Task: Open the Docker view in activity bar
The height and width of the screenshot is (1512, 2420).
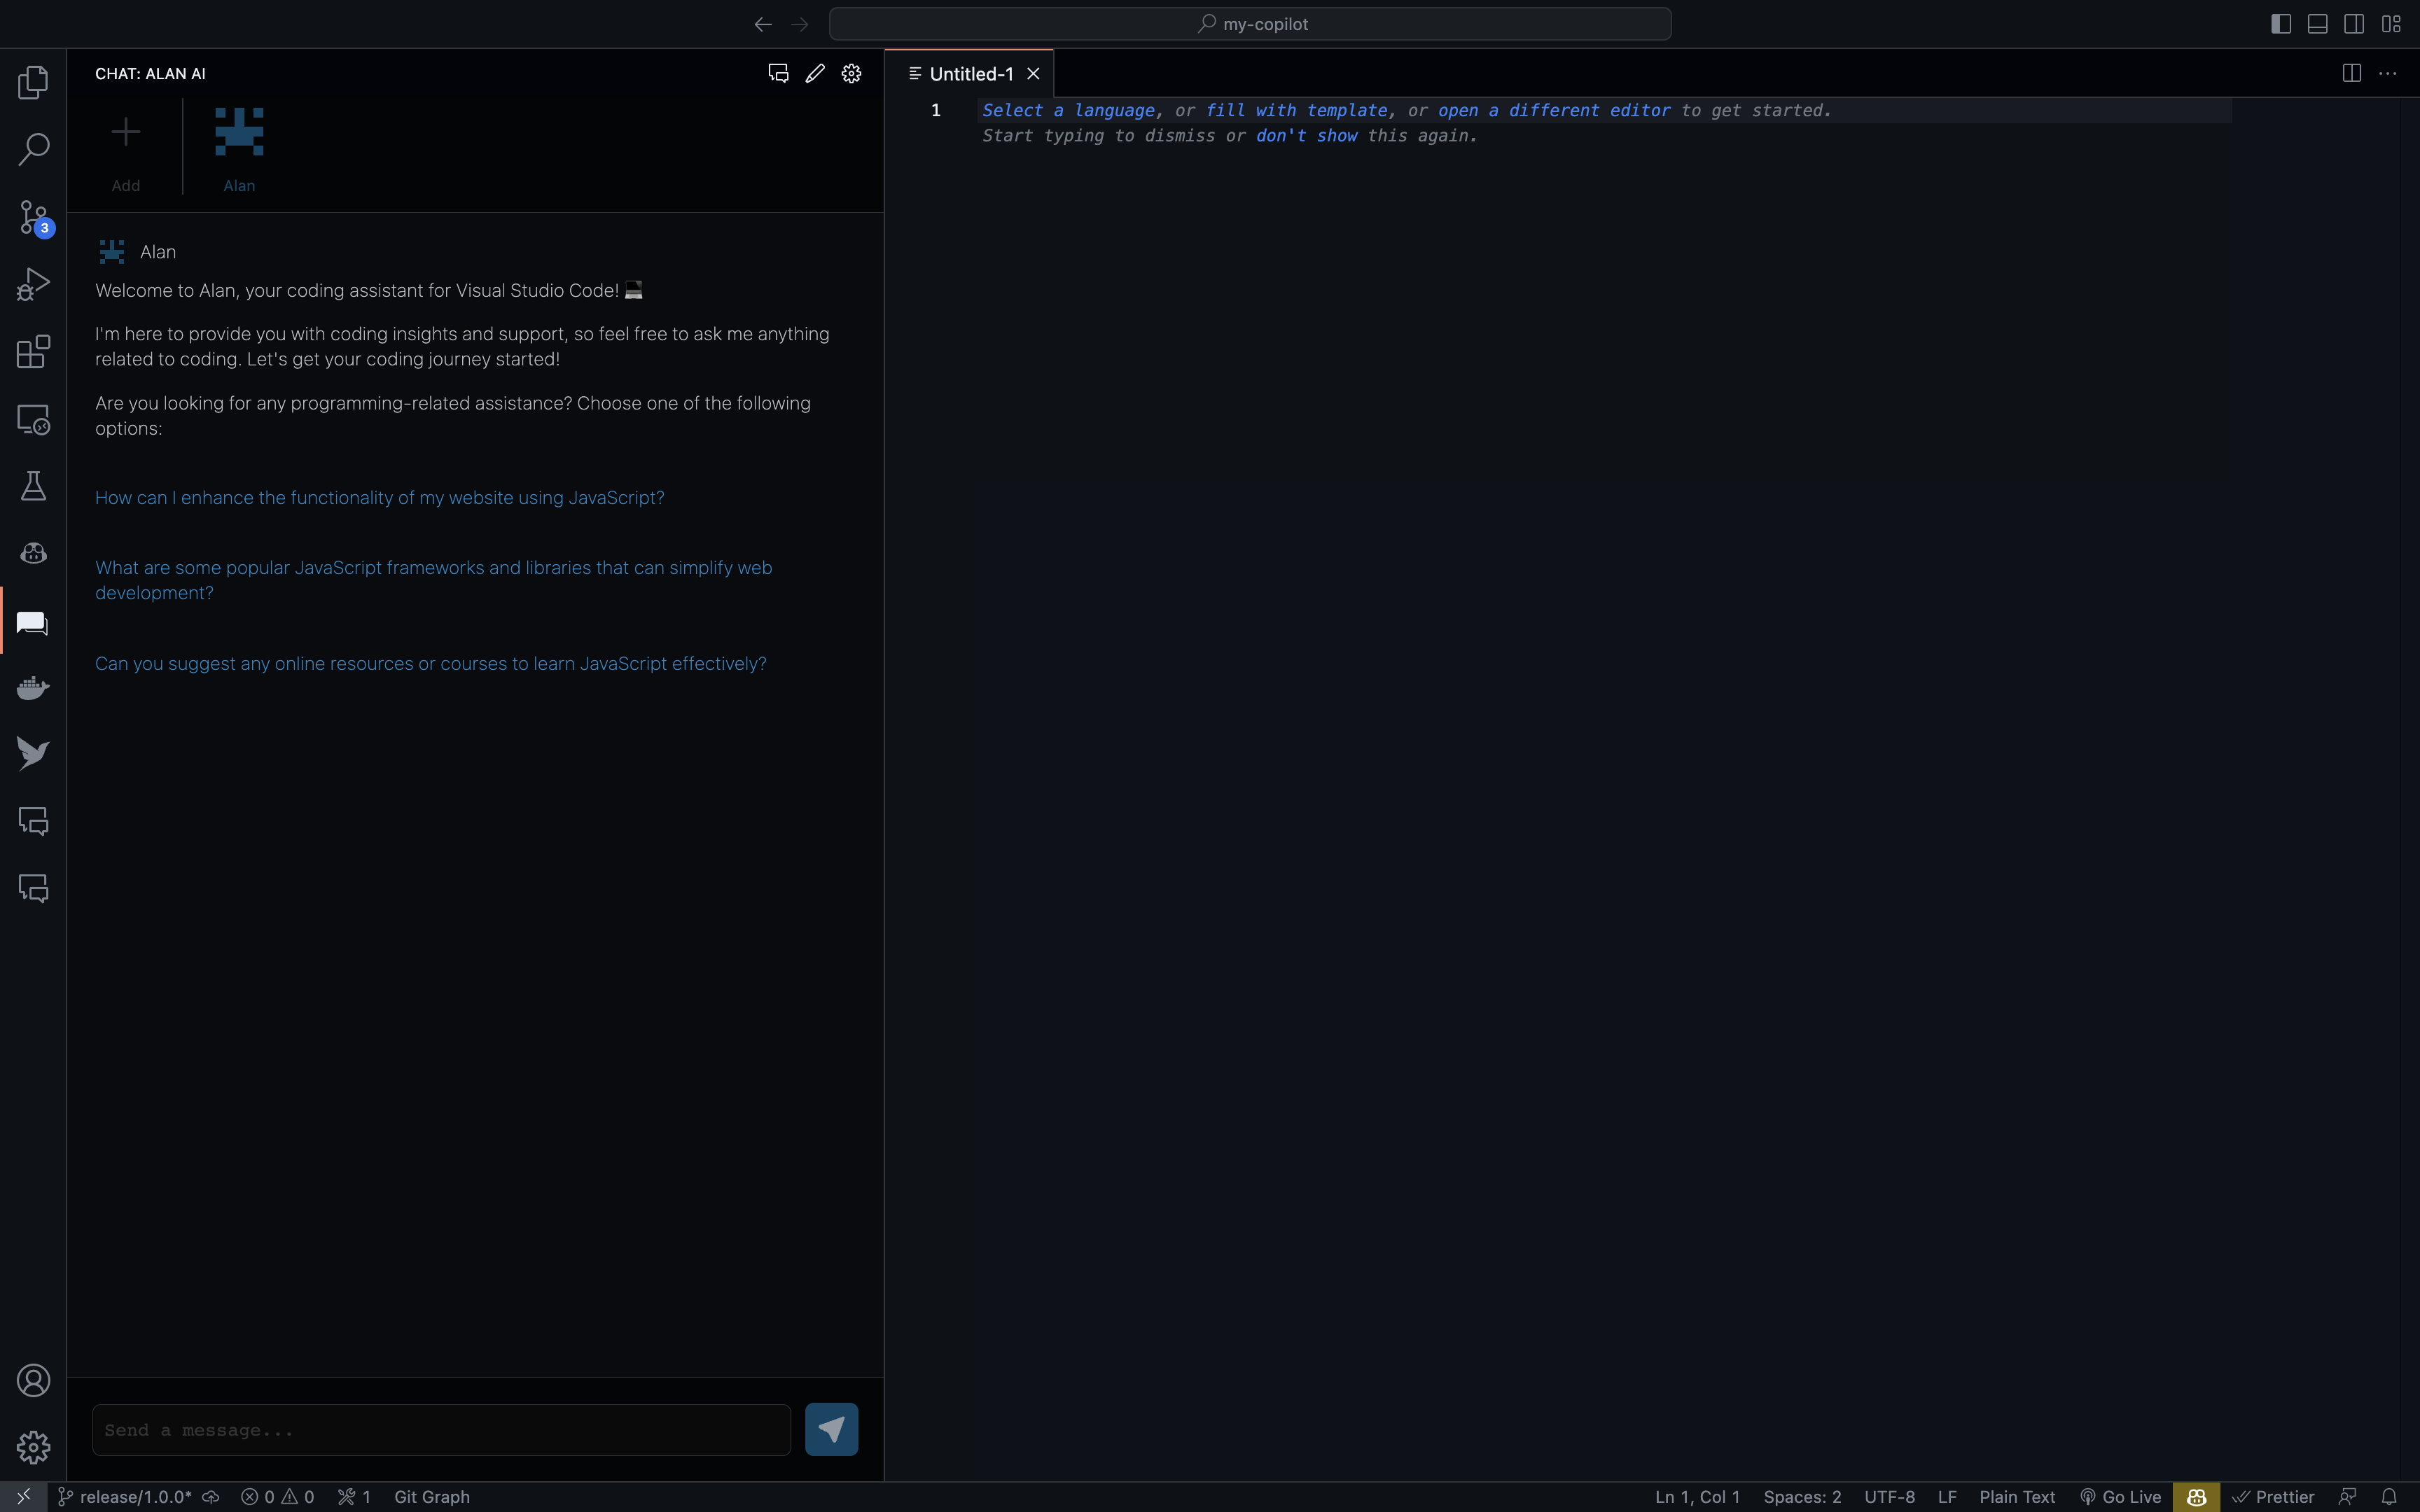Action: coord(33,688)
